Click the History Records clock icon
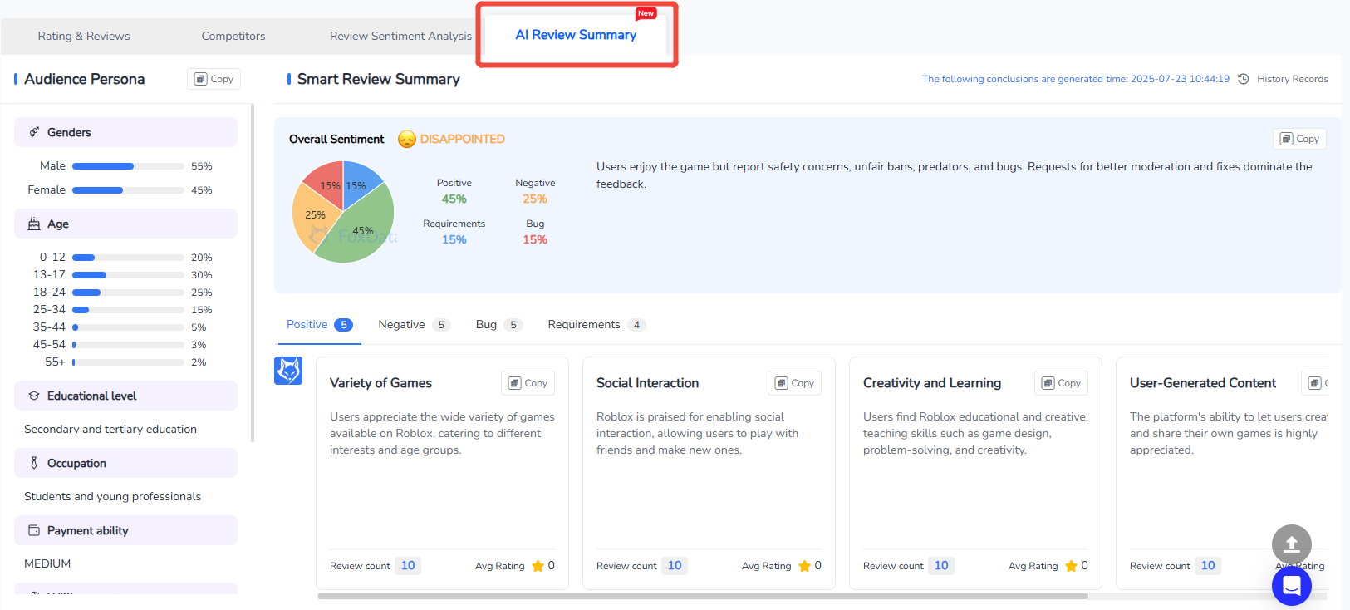 1243,79
